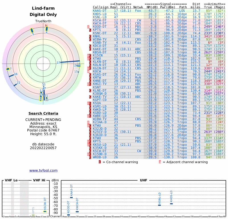Viewport: 228px width, 219px height.
Task: Select channel 16 bar on the radar plot
Action: [11, 76]
